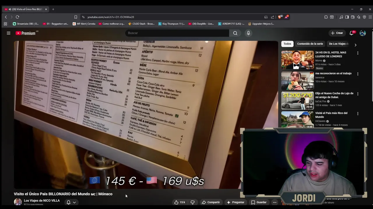Like the video with 15 k likes
This screenshot has height=209, width=373.
pyautogui.click(x=180, y=202)
